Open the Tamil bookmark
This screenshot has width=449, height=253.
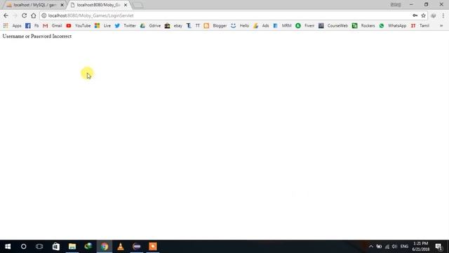click(420, 25)
